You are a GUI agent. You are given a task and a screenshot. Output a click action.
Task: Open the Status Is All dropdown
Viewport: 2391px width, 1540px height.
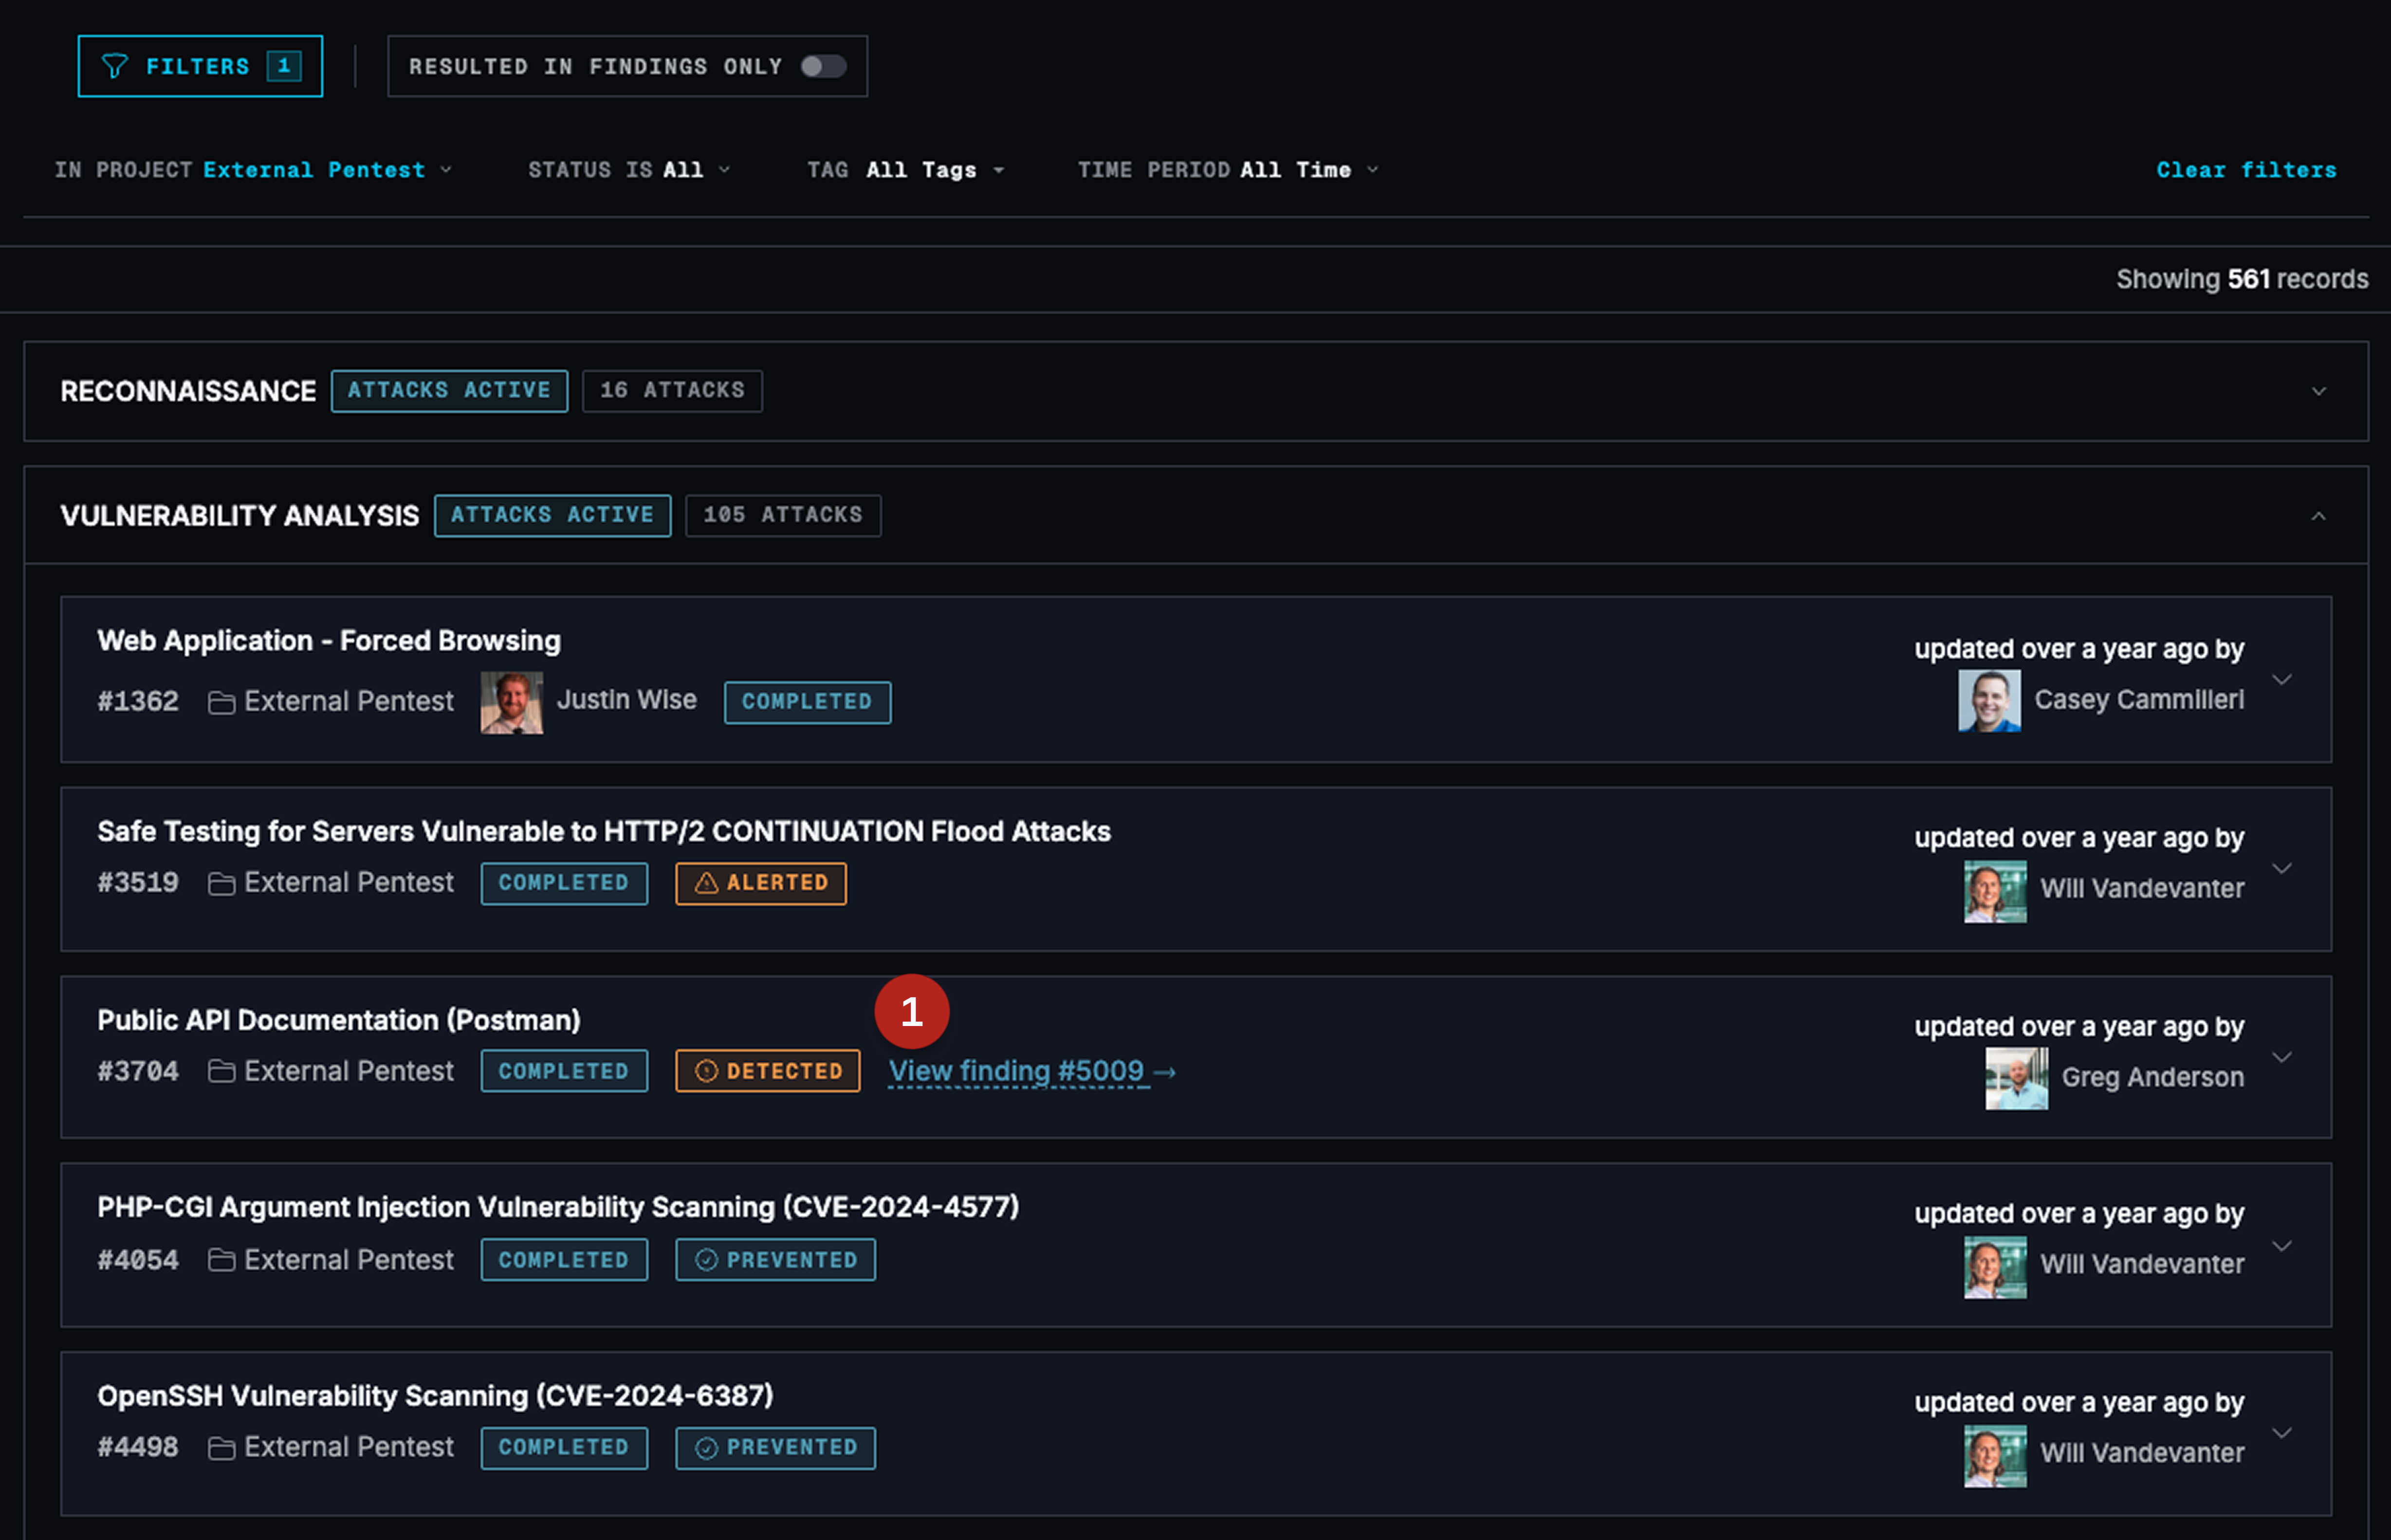pos(629,170)
